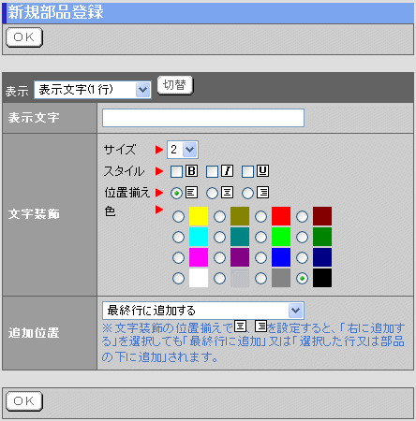The image size is (416, 421).
Task: Select the center alignment radio button
Action: [x=212, y=194]
